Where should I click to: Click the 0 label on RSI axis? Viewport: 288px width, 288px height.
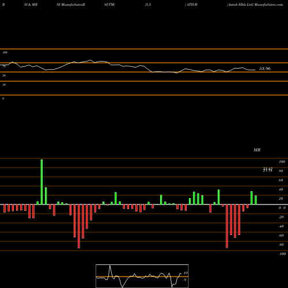3,98
